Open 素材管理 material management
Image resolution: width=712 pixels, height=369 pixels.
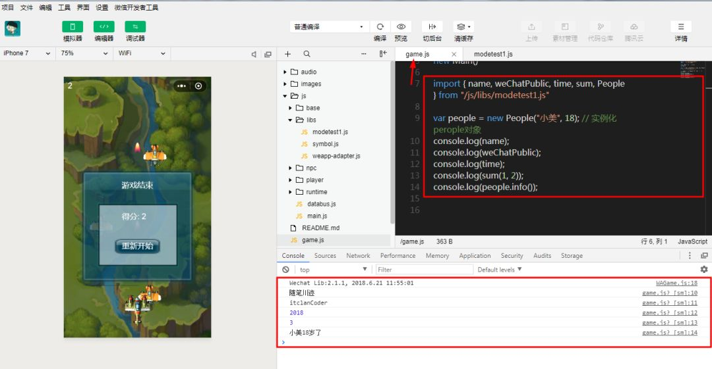pos(565,27)
